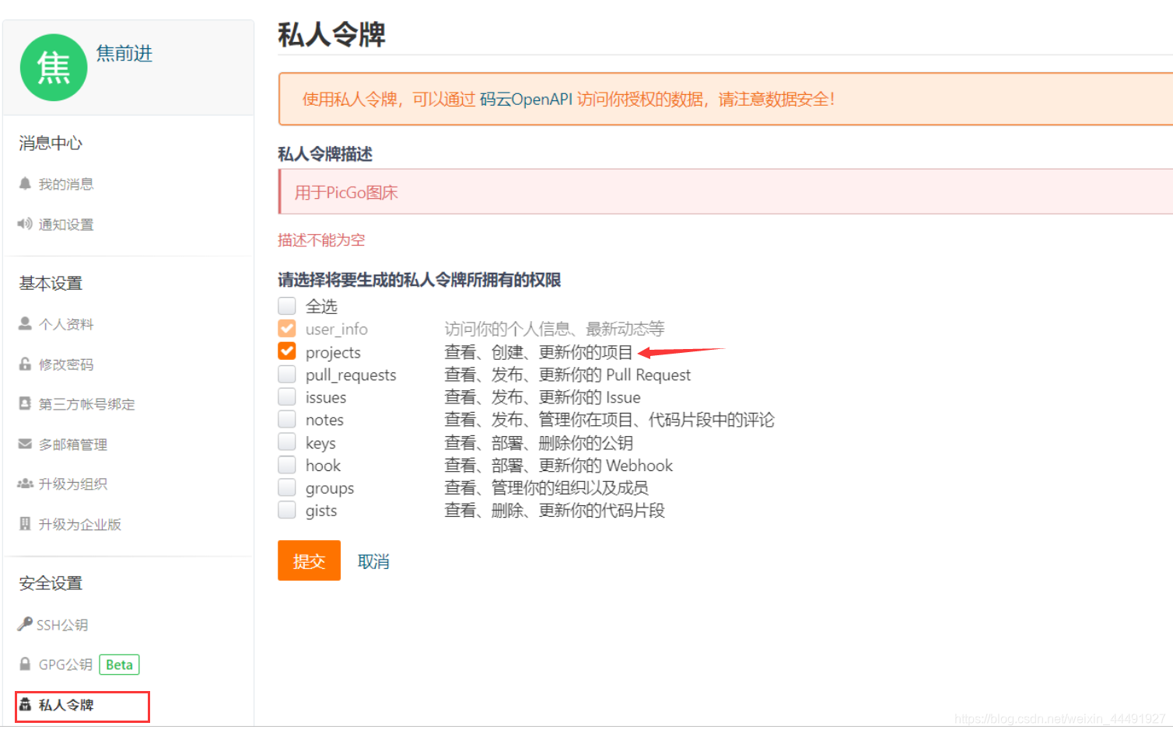Click description 查看、创建、更新你的项目
Image resolution: width=1173 pixels, height=733 pixels.
(x=538, y=352)
